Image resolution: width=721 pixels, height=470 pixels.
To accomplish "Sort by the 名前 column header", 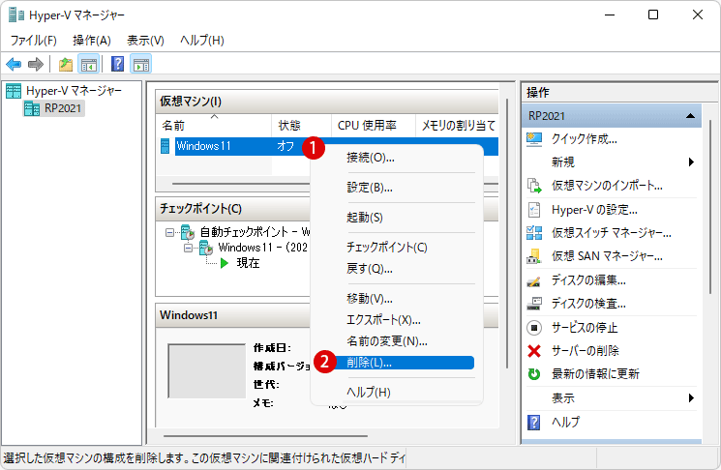I will (214, 126).
